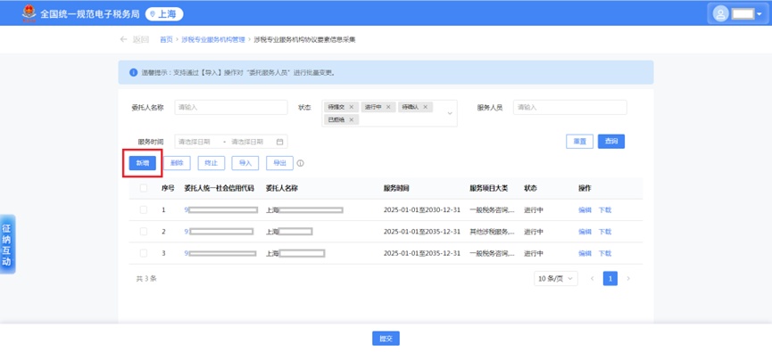Check the checkbox for row 3
The width and height of the screenshot is (772, 352).
[x=144, y=253]
